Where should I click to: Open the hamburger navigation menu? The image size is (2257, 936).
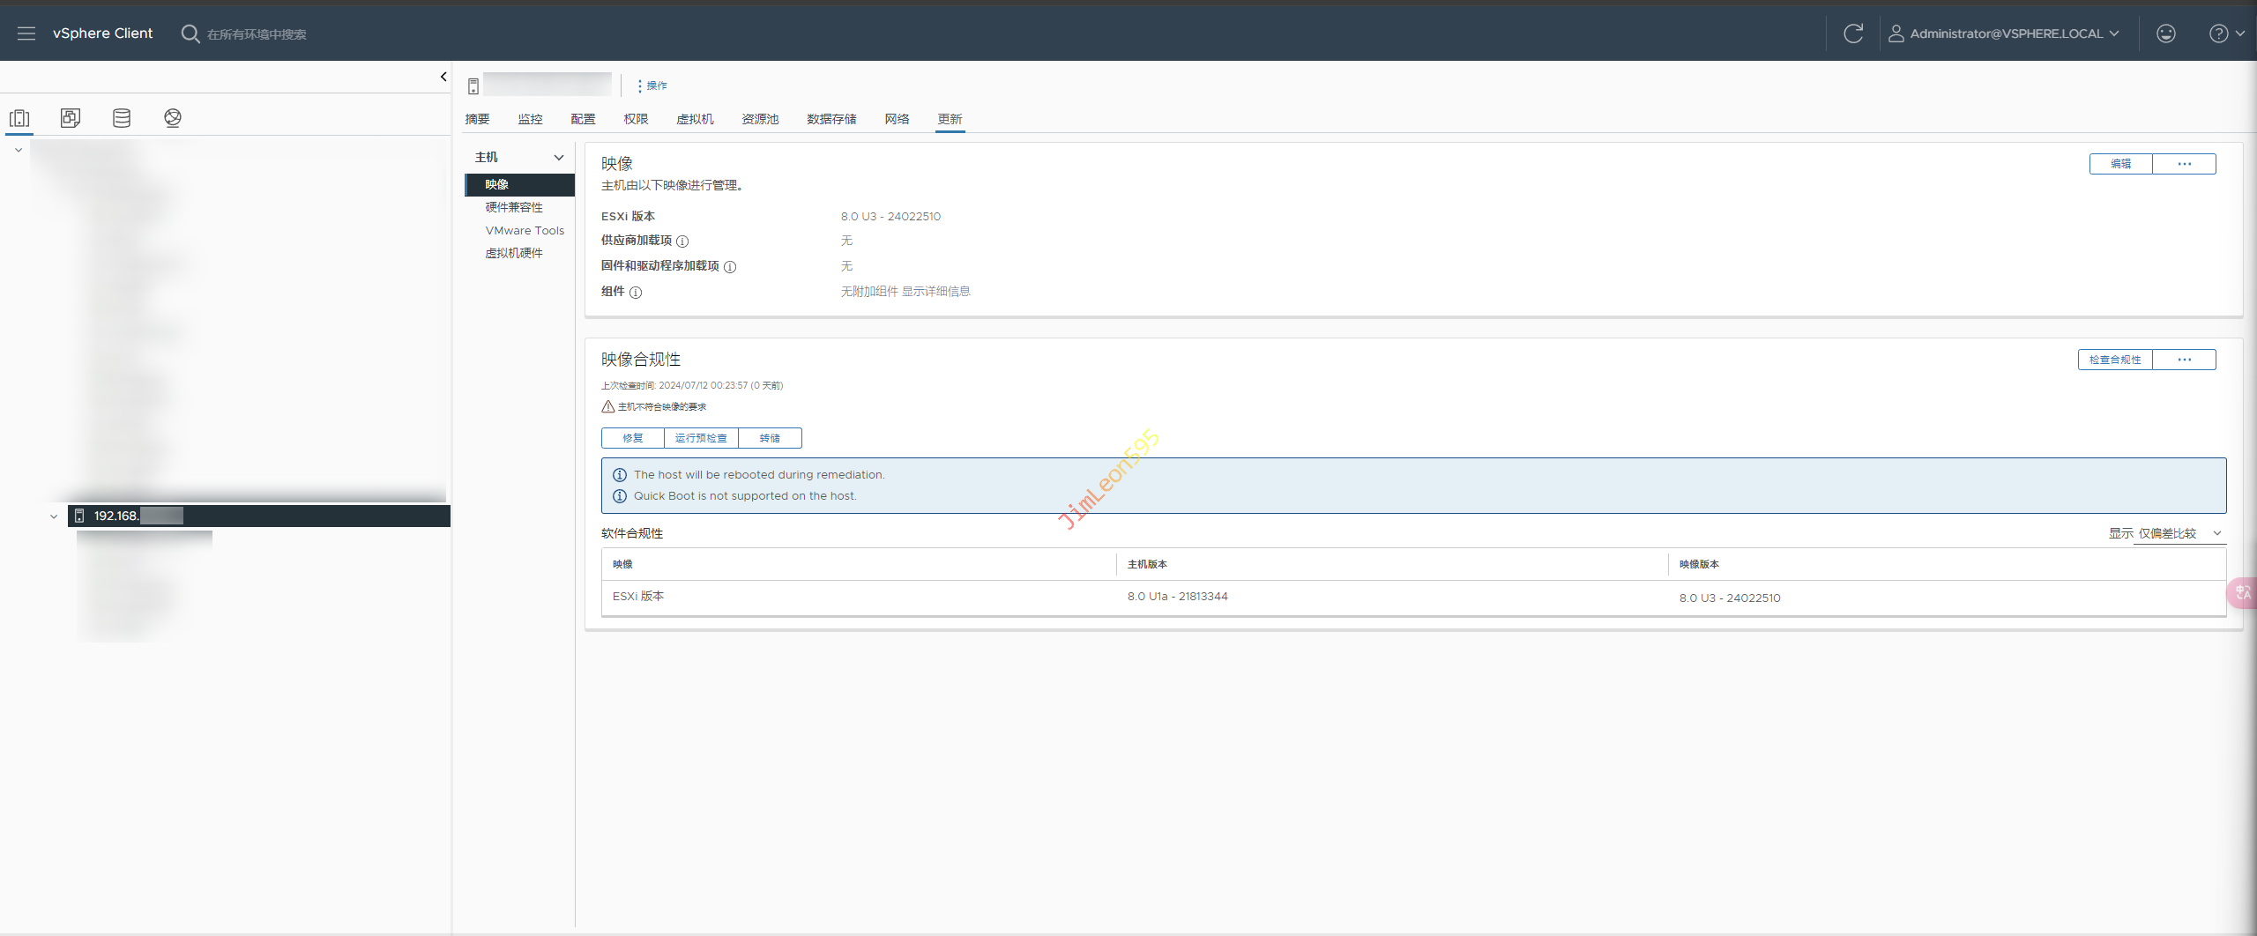tap(26, 33)
